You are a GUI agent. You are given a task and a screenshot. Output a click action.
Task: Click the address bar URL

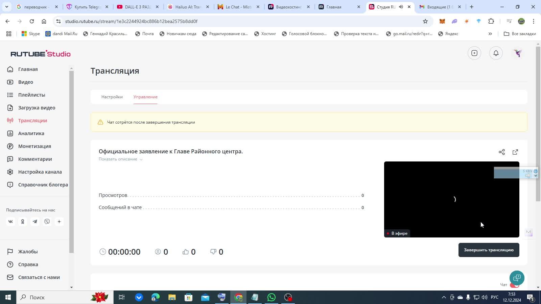click(x=131, y=21)
